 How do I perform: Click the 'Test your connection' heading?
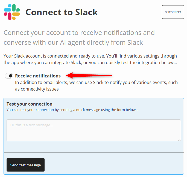click(29, 104)
